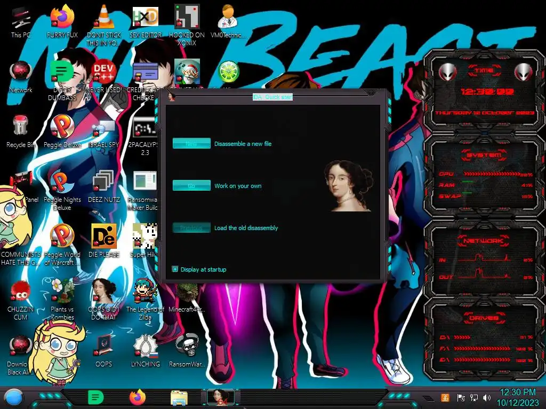Toggle the Display at startup checkbox
The image size is (546, 409).
coord(175,269)
